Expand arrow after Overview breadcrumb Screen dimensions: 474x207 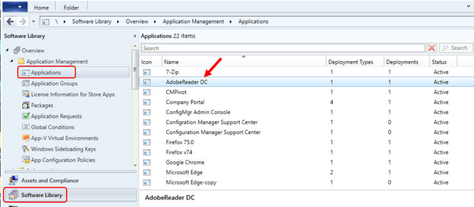(x=155, y=22)
